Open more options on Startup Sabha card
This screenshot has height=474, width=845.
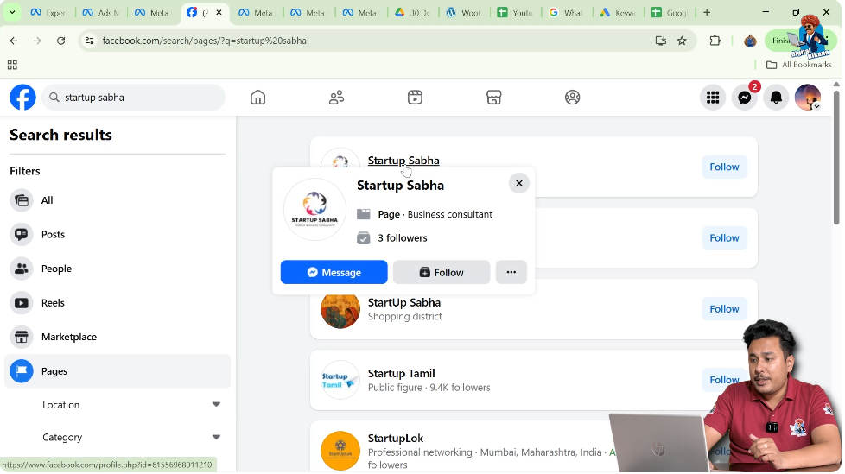coord(511,272)
